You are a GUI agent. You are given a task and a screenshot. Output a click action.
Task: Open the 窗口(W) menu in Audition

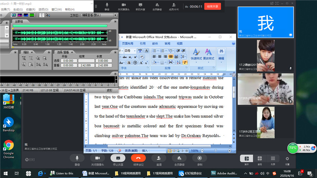click(x=56, y=9)
